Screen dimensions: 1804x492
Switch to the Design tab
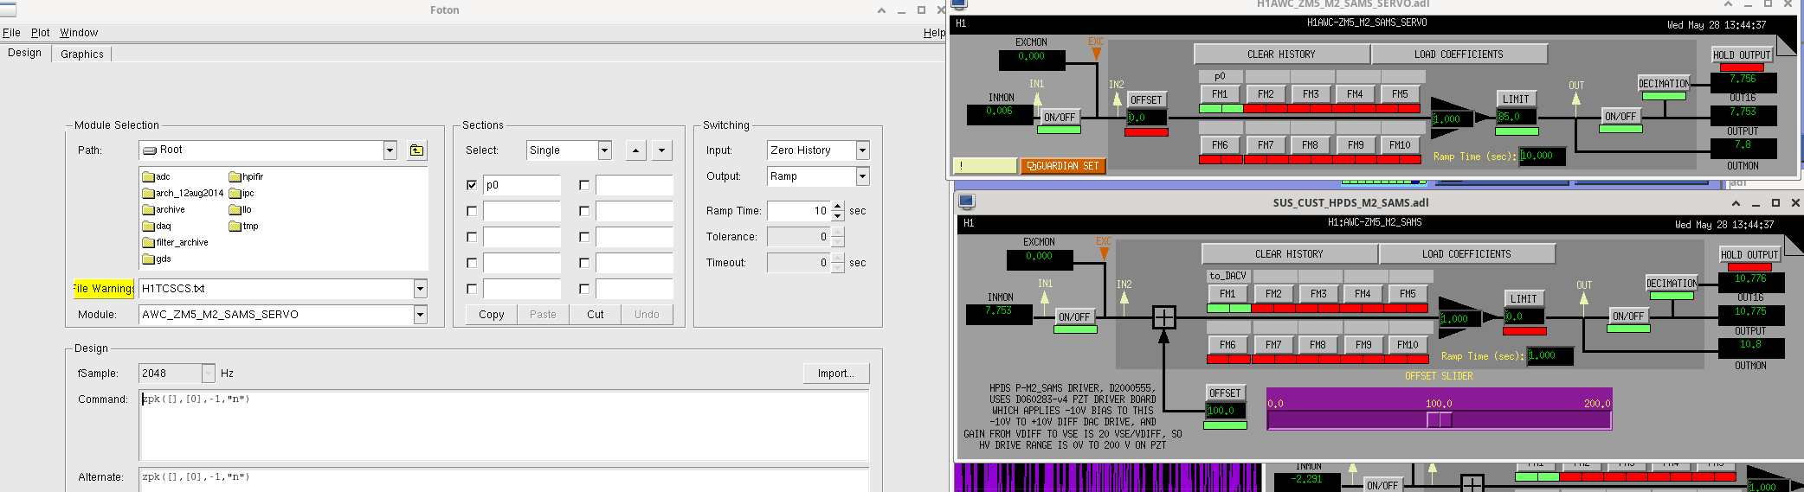pyautogui.click(x=25, y=53)
